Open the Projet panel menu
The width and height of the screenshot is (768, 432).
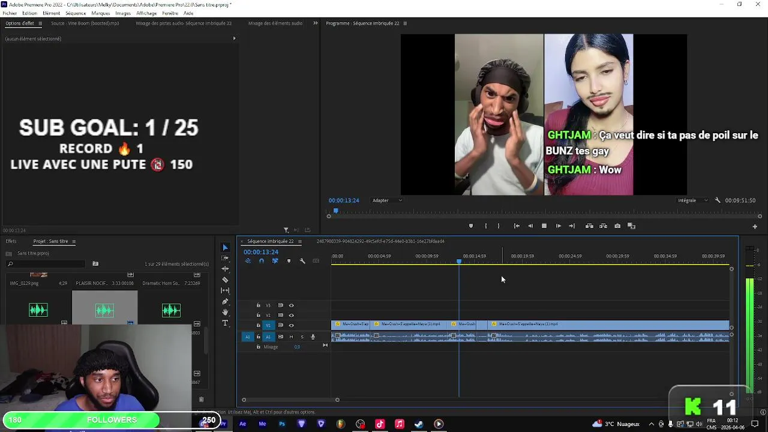pyautogui.click(x=74, y=241)
